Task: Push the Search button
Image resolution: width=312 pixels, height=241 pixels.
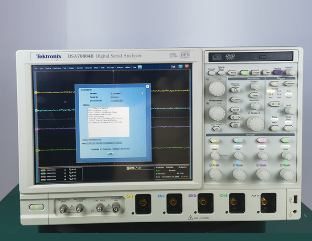Action: 236,110
